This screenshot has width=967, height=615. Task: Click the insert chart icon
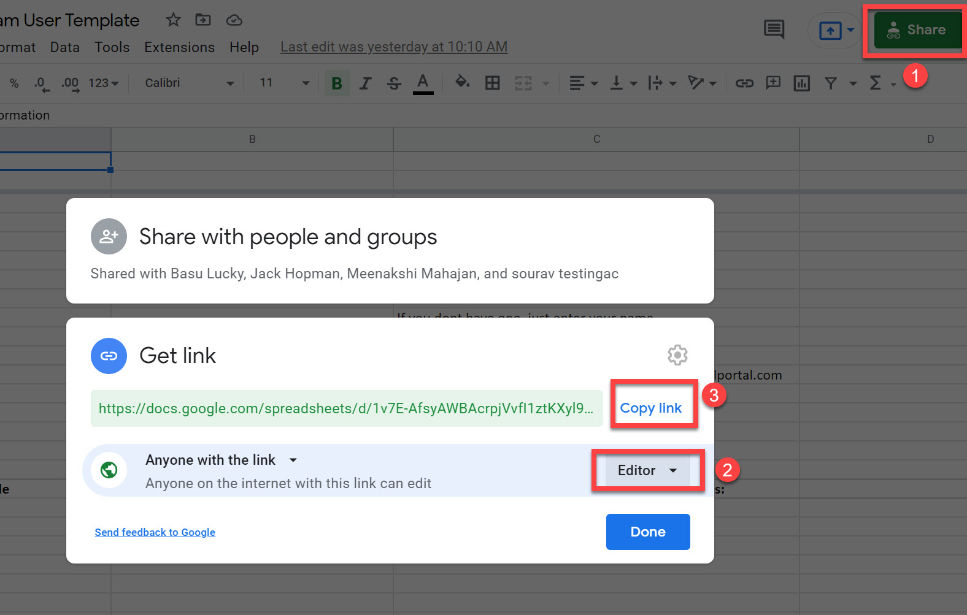coord(801,83)
